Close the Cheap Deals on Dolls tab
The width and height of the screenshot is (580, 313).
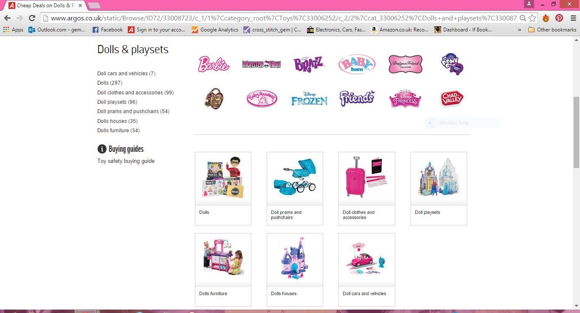80,6
